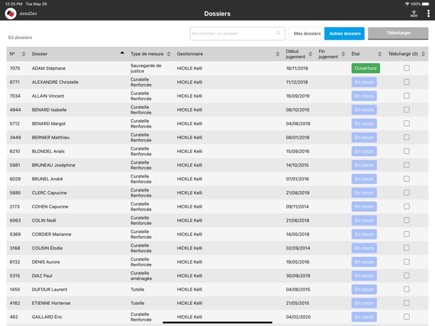Open the three-dot overflow menu
Screen dimensions: 435x326
point(429,13)
